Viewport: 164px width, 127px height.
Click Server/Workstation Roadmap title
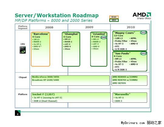[57, 16]
